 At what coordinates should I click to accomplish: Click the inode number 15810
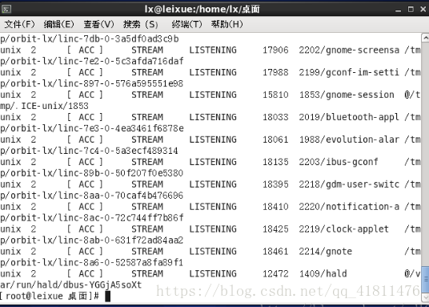(275, 95)
